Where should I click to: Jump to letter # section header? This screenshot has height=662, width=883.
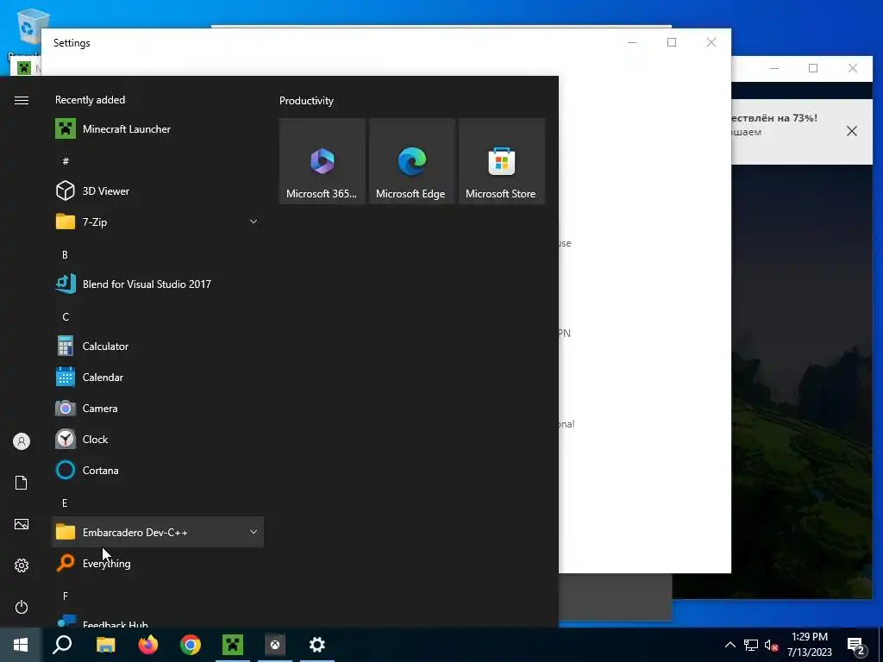66,161
